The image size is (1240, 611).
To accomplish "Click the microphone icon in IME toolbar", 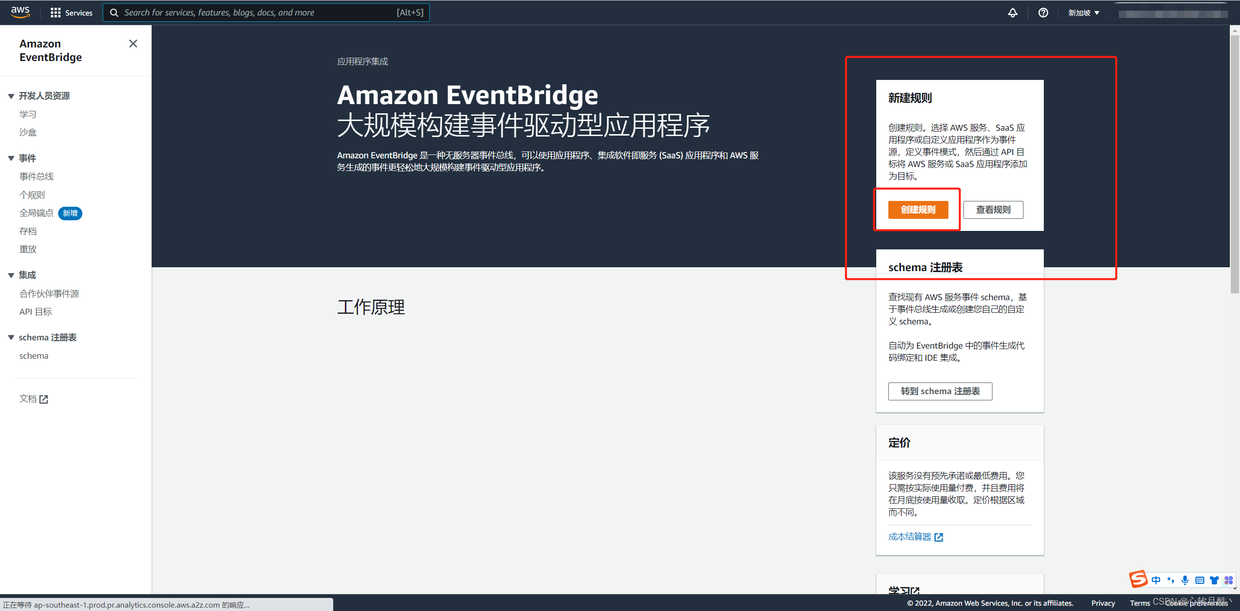I will [1185, 580].
